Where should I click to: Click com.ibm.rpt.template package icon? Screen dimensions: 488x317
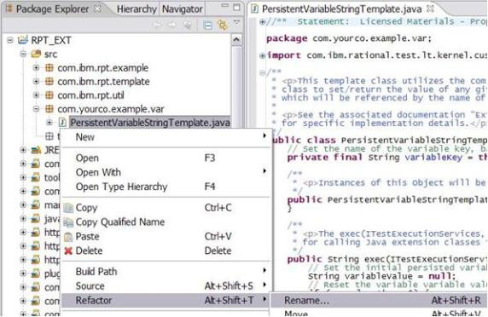tap(49, 82)
